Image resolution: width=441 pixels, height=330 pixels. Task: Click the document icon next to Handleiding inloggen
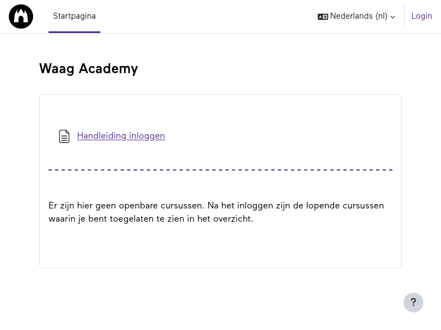(64, 136)
